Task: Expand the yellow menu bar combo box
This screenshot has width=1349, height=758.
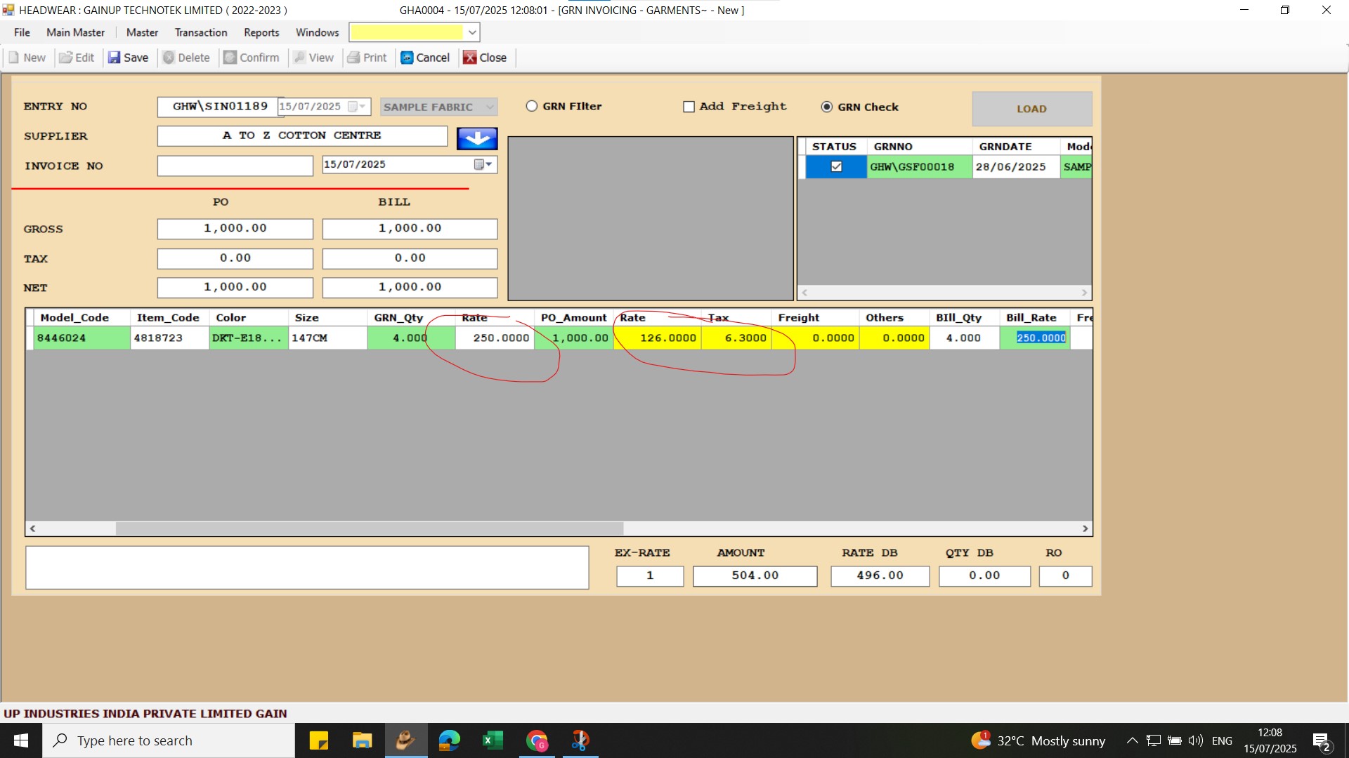Action: 472,32
